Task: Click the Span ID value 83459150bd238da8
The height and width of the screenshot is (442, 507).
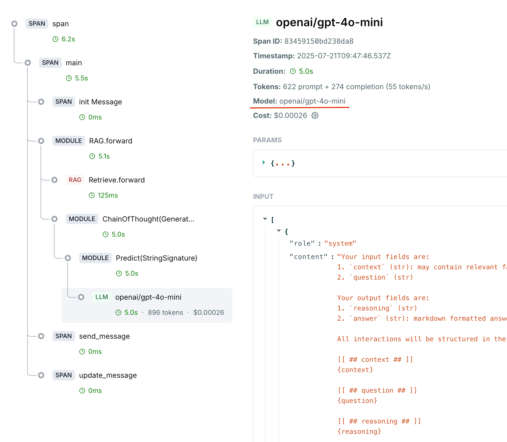Action: click(319, 41)
